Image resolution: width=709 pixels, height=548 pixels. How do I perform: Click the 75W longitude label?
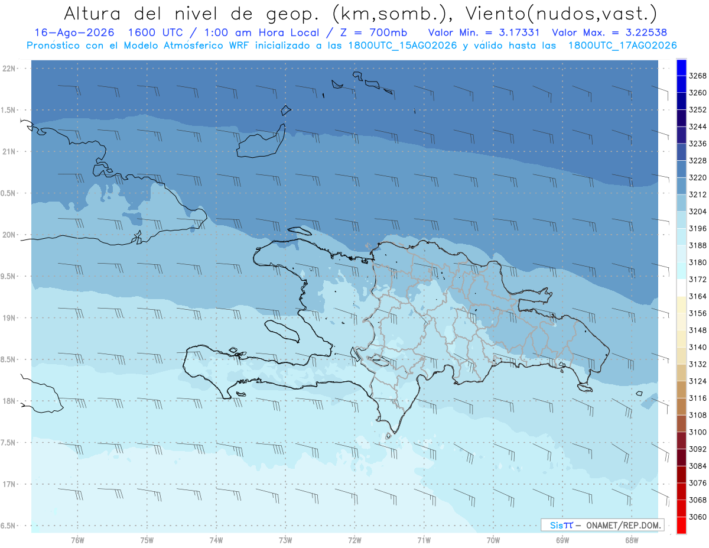[x=147, y=540]
